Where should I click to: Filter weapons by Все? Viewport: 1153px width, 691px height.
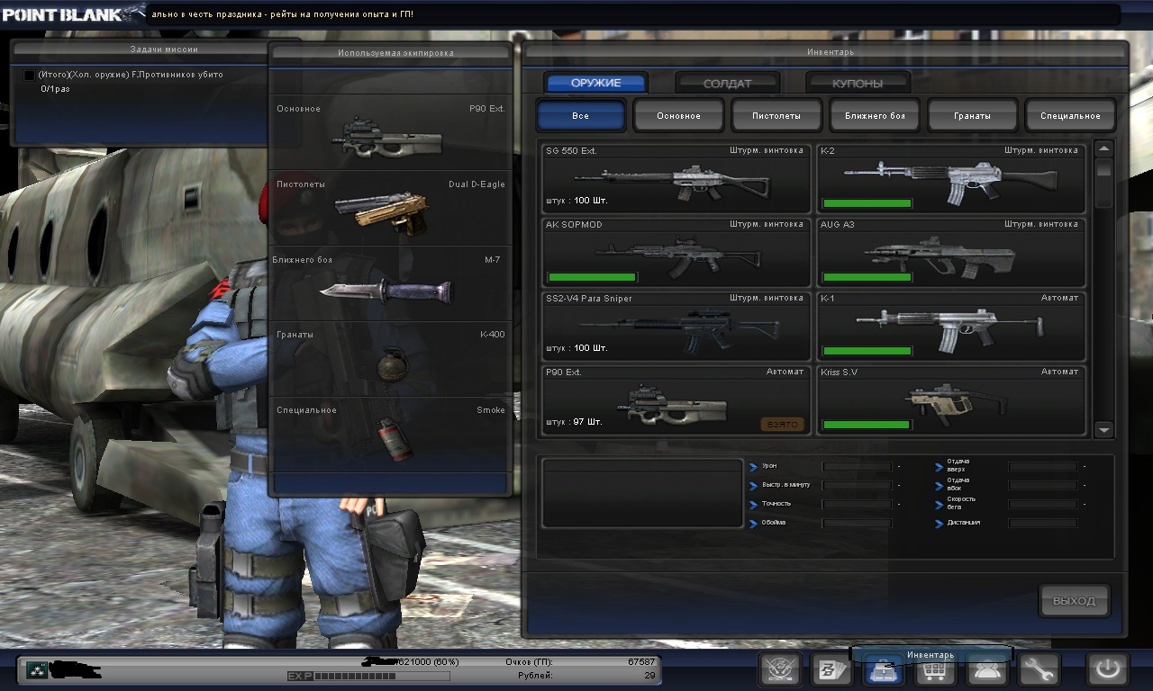pyautogui.click(x=581, y=115)
